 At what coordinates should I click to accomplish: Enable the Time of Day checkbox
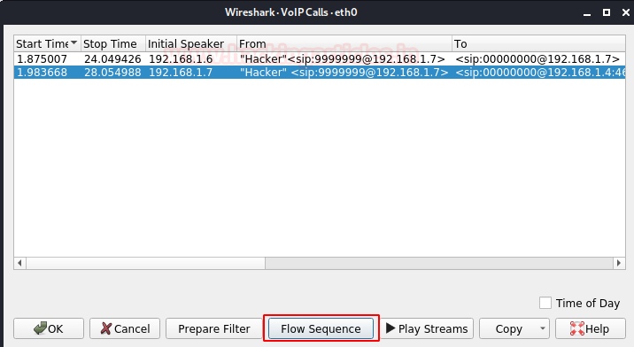pos(545,303)
